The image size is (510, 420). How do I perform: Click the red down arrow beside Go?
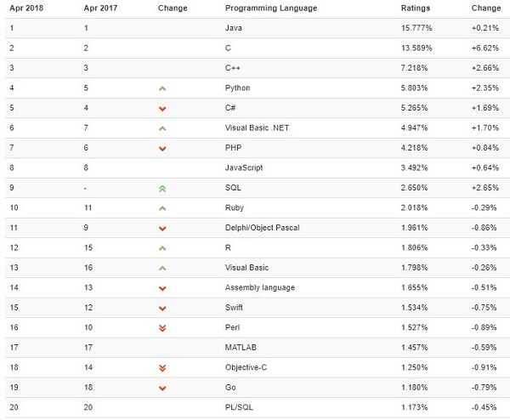[x=162, y=388]
